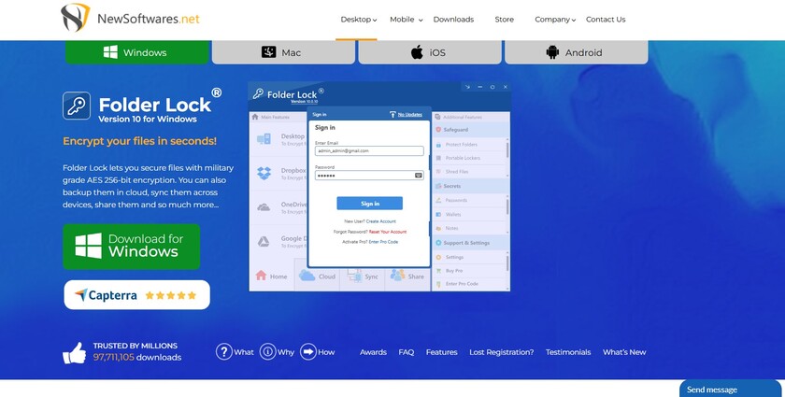Click the virtual keyboard icon in Password field
Image resolution: width=785 pixels, height=397 pixels.
(x=419, y=176)
